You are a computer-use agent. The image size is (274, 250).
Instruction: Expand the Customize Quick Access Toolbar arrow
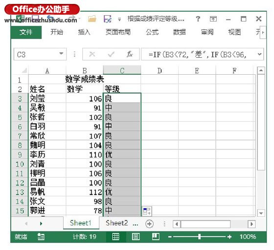(x=119, y=19)
